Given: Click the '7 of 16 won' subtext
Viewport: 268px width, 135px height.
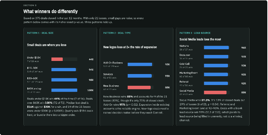Looking at the screenshot, I should [33, 61].
